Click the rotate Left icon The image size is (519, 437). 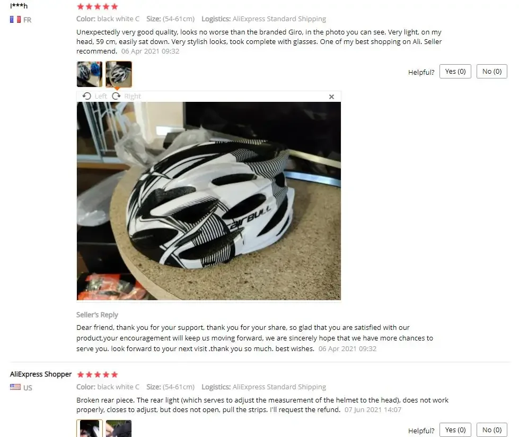[87, 96]
